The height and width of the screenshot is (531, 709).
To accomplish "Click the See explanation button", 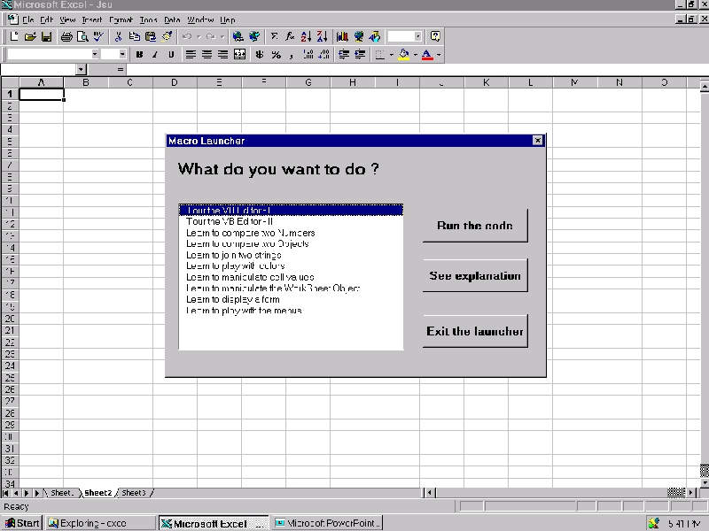I will pyautogui.click(x=475, y=275).
